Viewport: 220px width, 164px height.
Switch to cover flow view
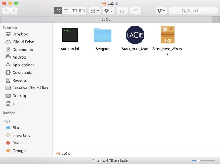[x=82, y=11]
